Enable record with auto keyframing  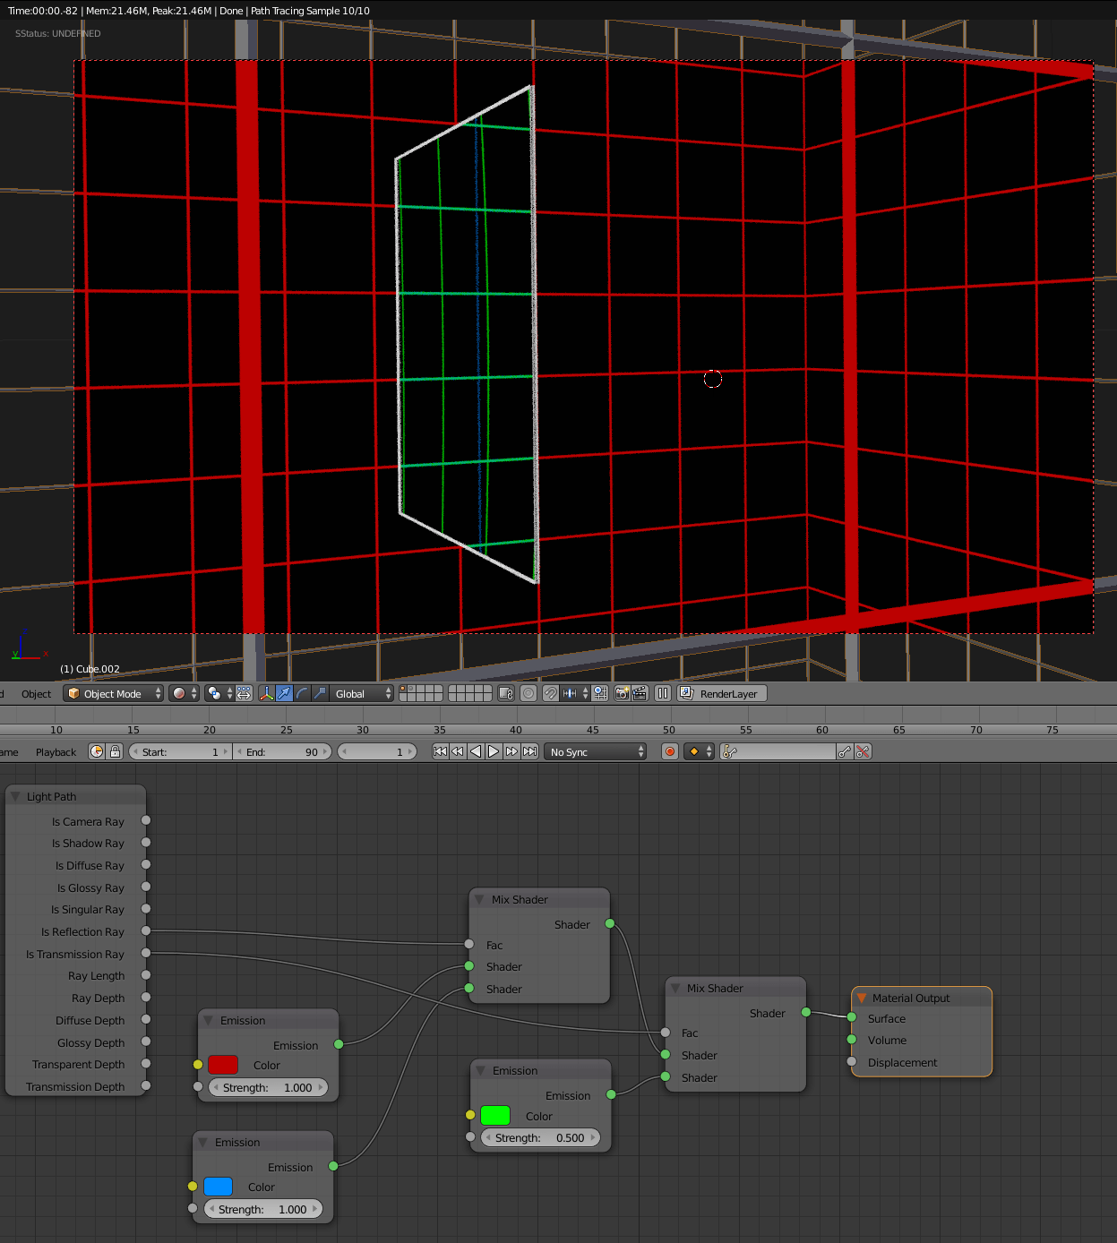tap(669, 751)
